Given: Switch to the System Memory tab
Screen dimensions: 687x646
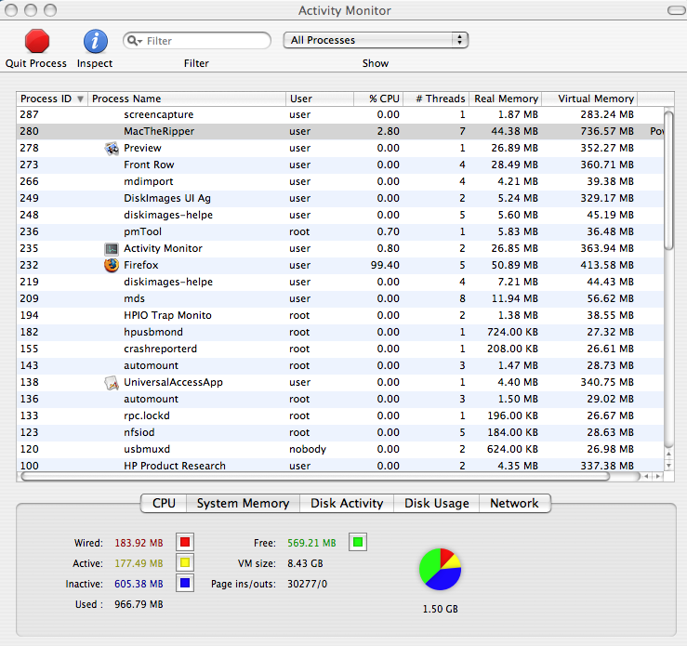Looking at the screenshot, I should (x=244, y=503).
